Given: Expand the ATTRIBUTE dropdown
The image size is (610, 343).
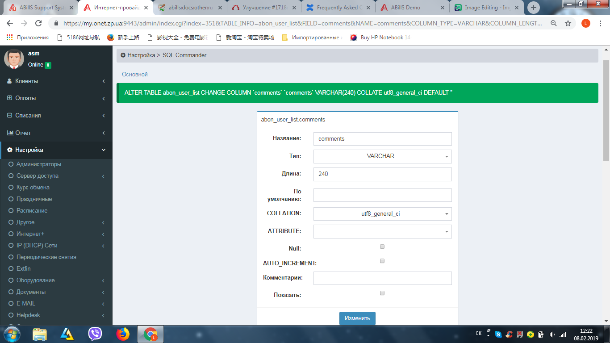Looking at the screenshot, I should pyautogui.click(x=382, y=231).
